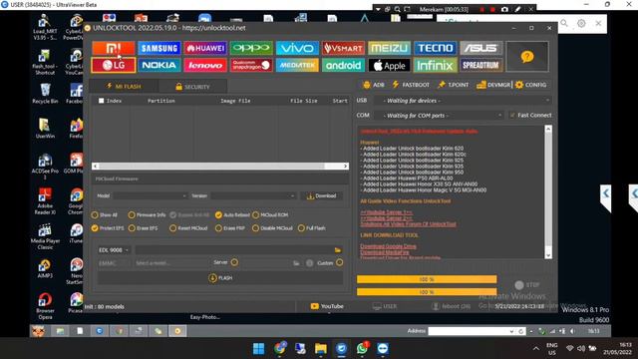The height and width of the screenshot is (359, 638).
Task: Select the MediaTek tile
Action: (297, 65)
